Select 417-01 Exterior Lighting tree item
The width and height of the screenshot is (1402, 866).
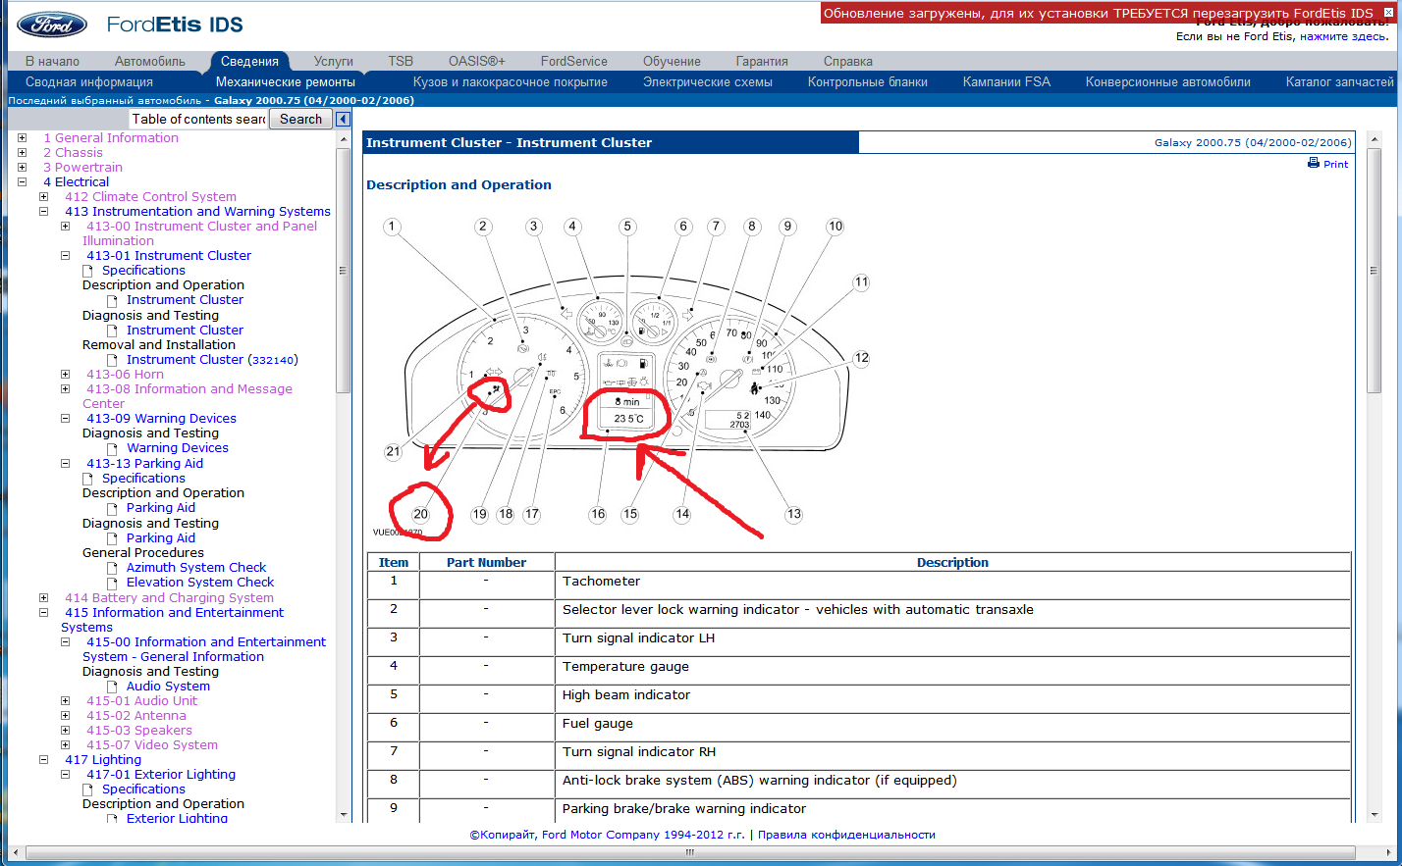tap(161, 775)
